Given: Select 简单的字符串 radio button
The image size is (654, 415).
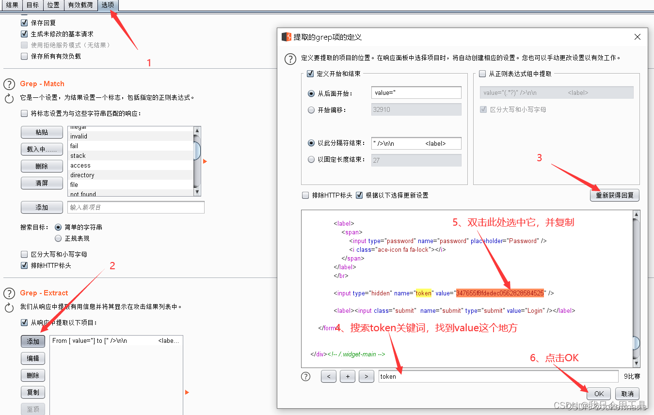Looking at the screenshot, I should [58, 227].
